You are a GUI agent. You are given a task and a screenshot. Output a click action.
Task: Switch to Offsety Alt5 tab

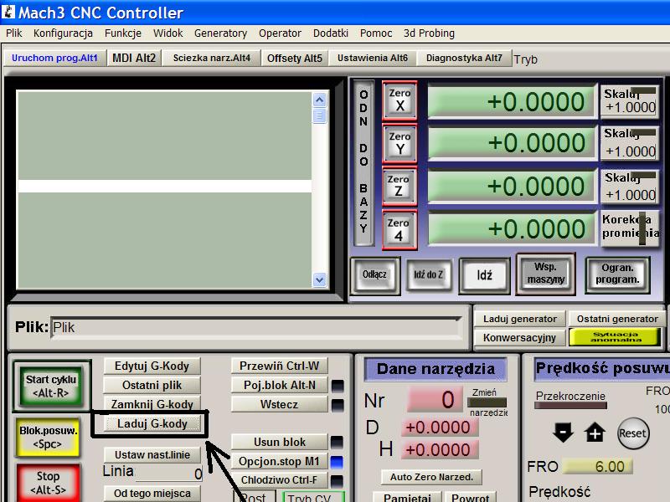pos(295,58)
